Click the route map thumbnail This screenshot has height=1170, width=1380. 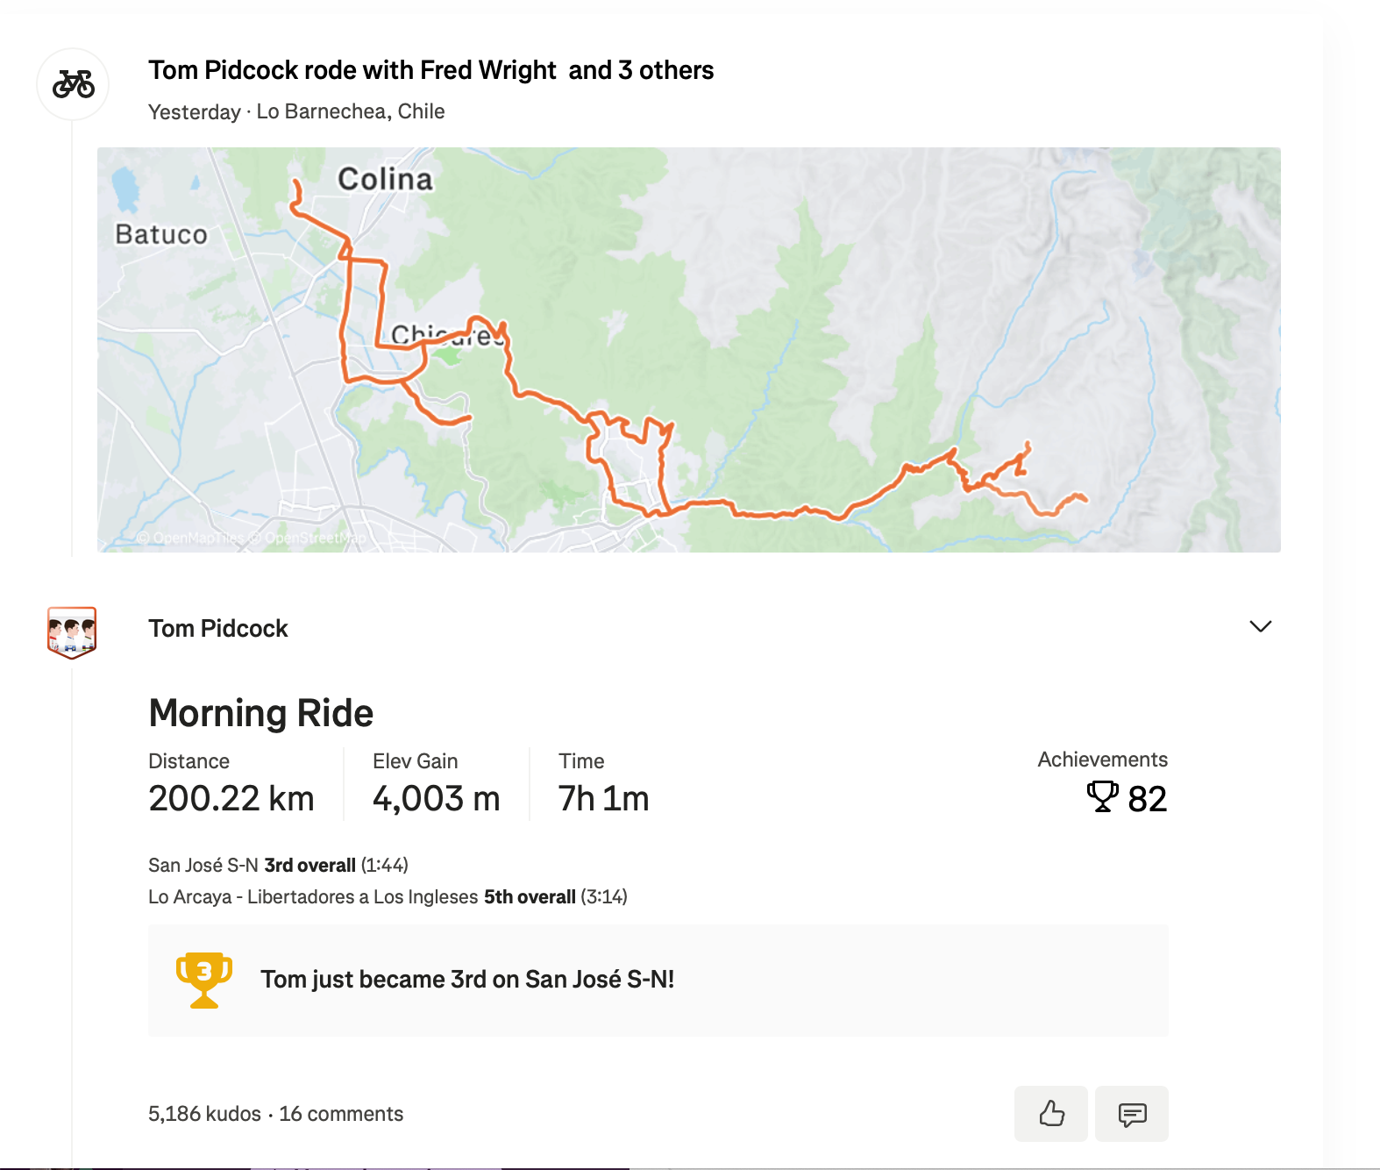coord(689,347)
